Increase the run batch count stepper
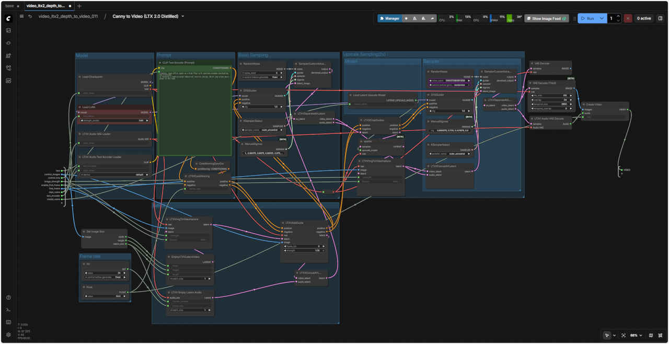Viewport: 669px width, 344px height. (619, 16)
